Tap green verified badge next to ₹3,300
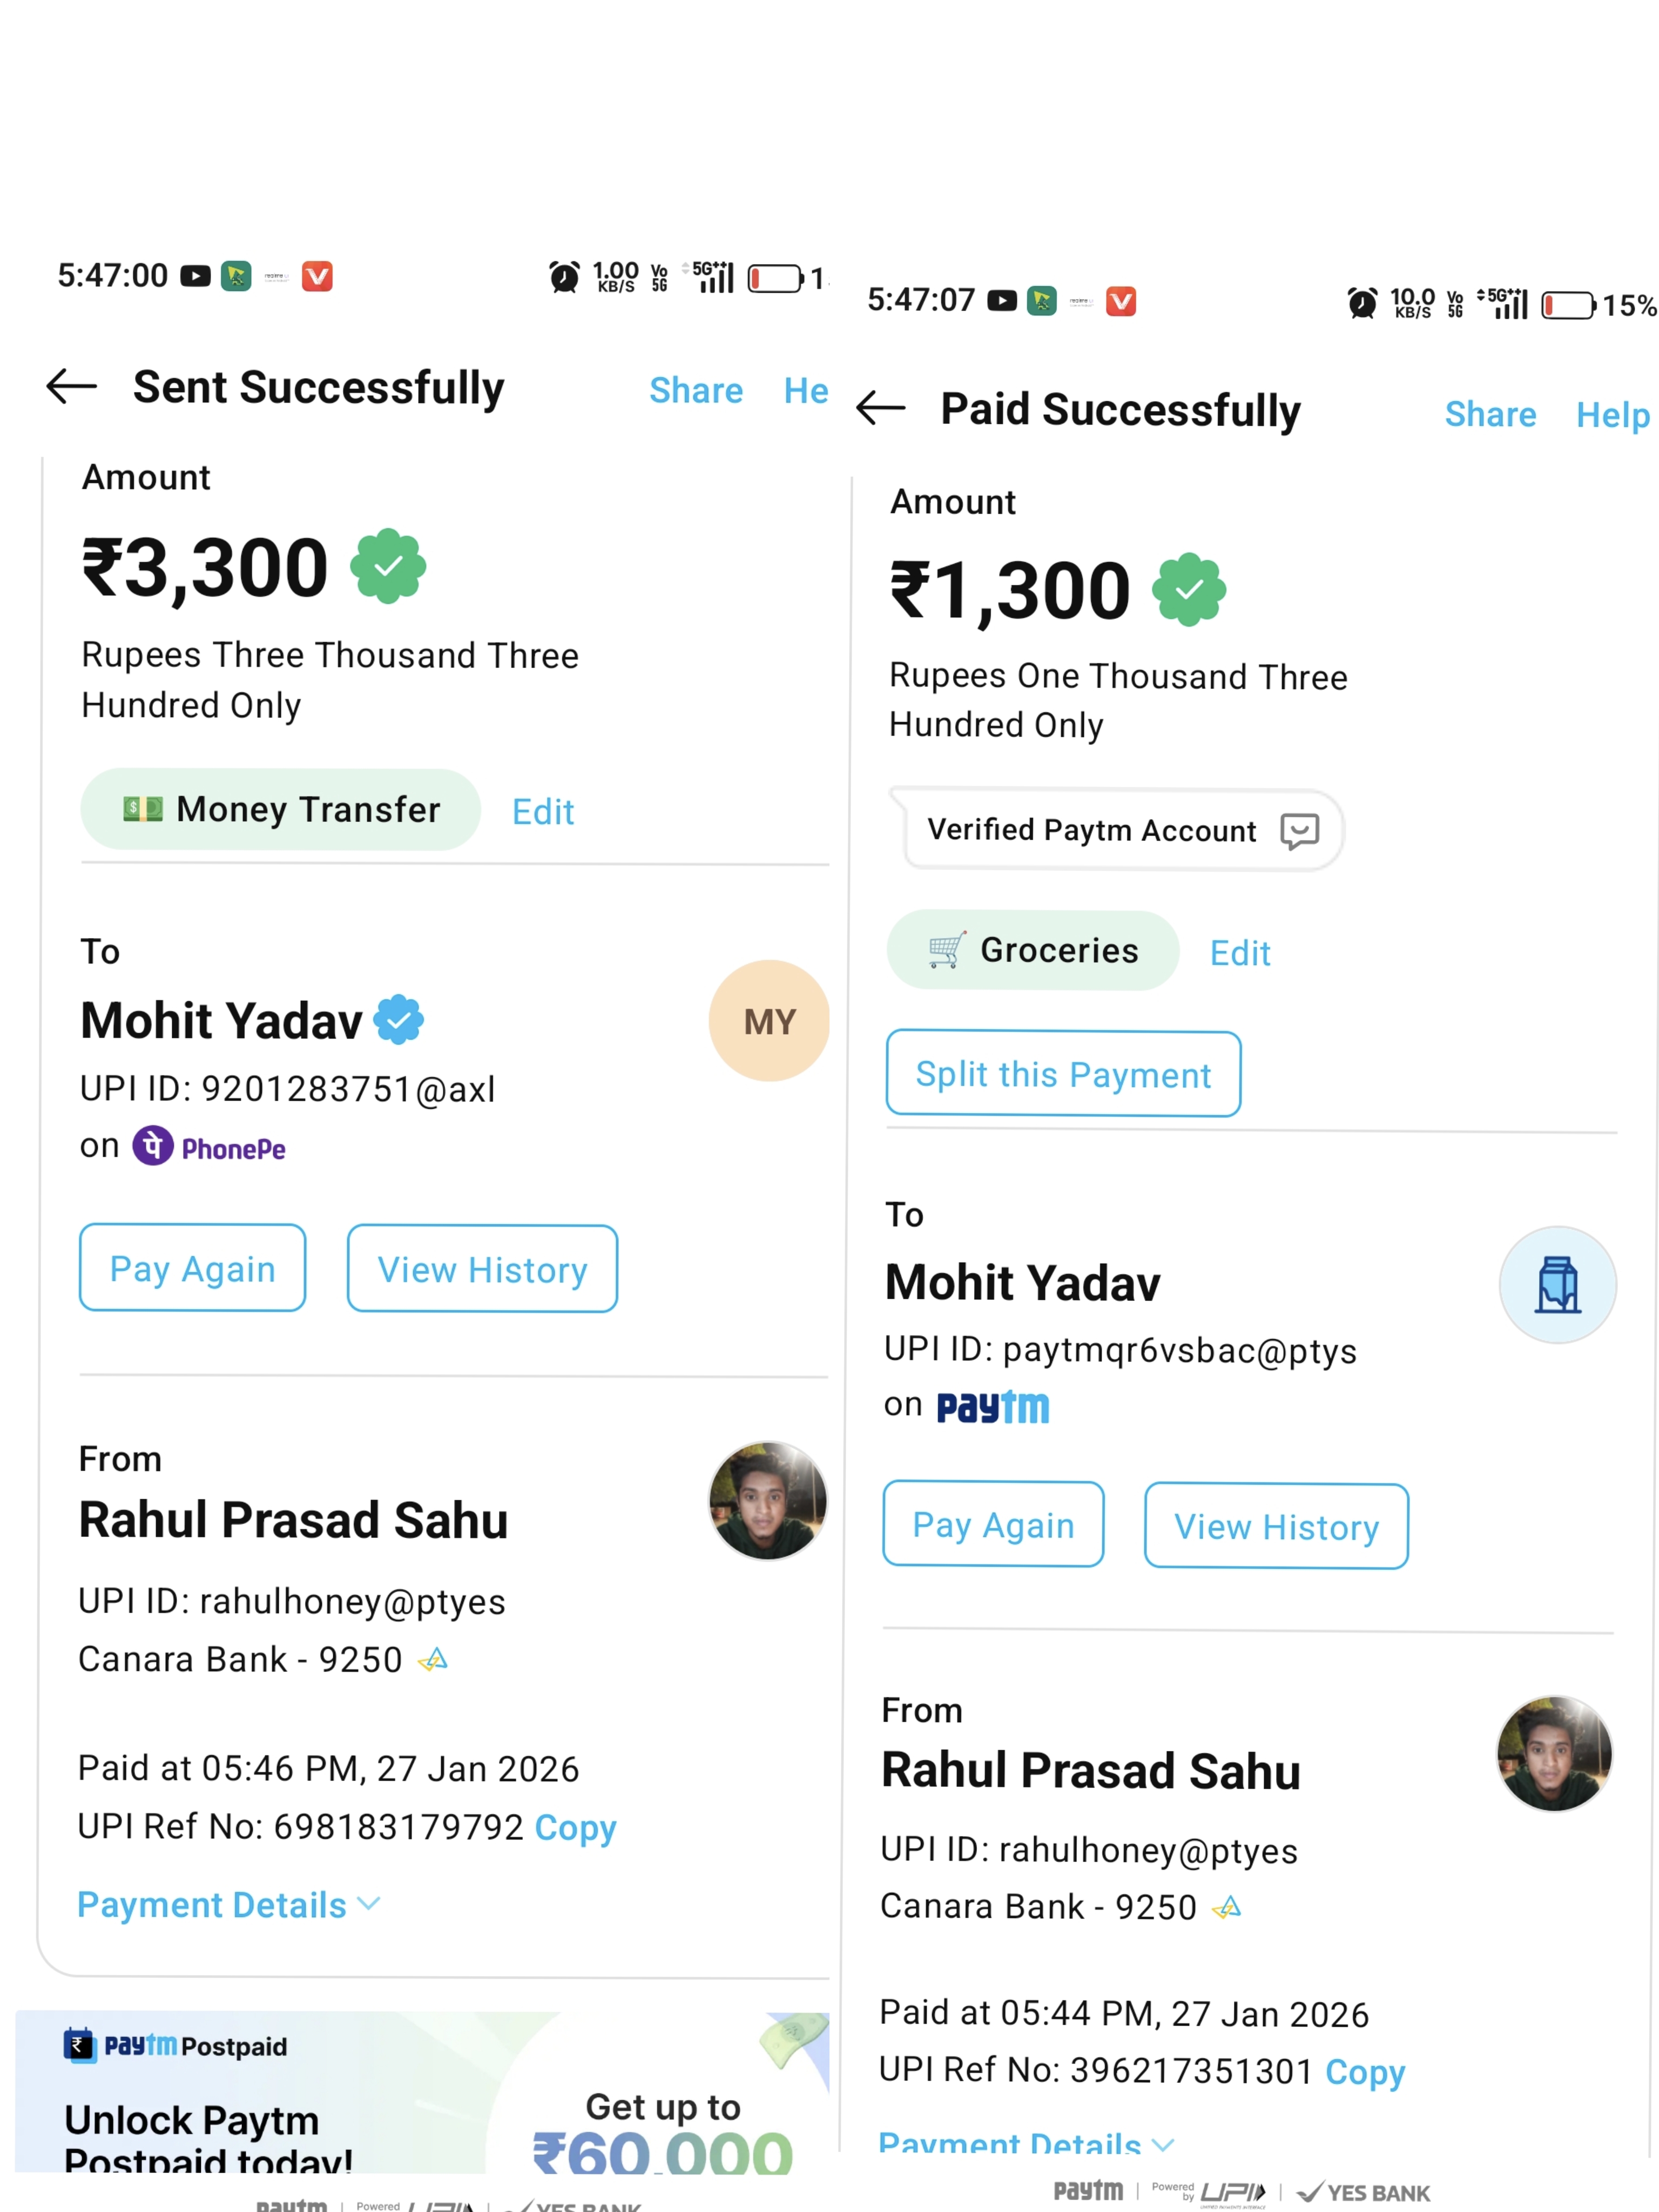 [388, 566]
